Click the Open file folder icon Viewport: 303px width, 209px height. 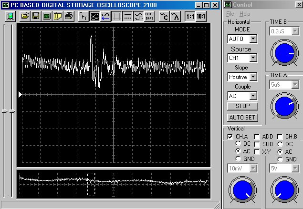tap(25, 16)
